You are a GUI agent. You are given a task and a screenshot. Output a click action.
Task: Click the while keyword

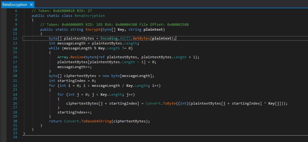tap(54, 48)
